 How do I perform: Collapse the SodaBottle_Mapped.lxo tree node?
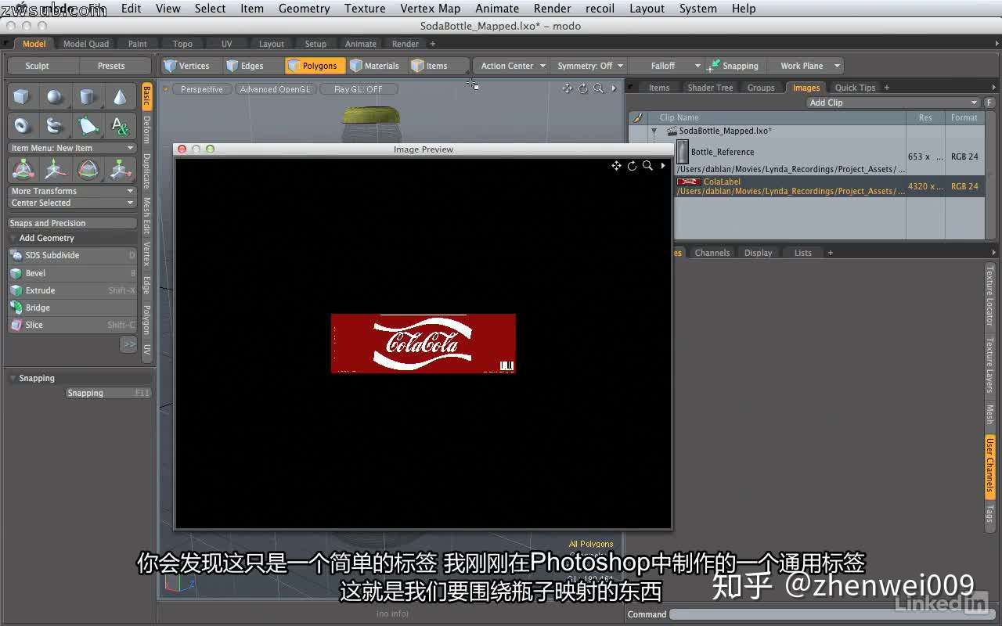click(654, 131)
